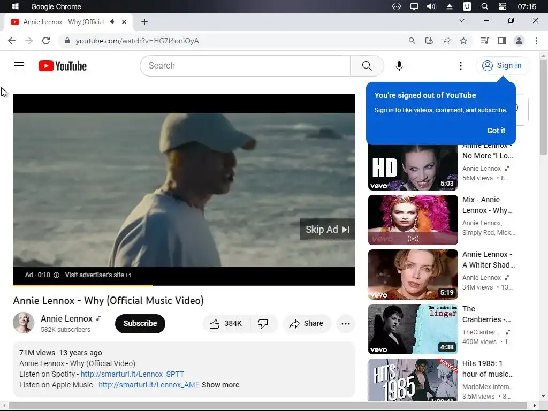548x411 pixels.
Task: Share this page via the address bar share icon
Action: click(x=446, y=41)
